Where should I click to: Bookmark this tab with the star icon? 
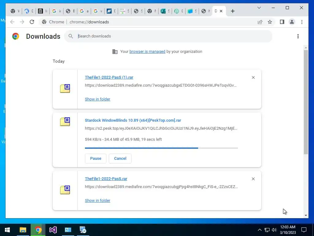[270, 22]
